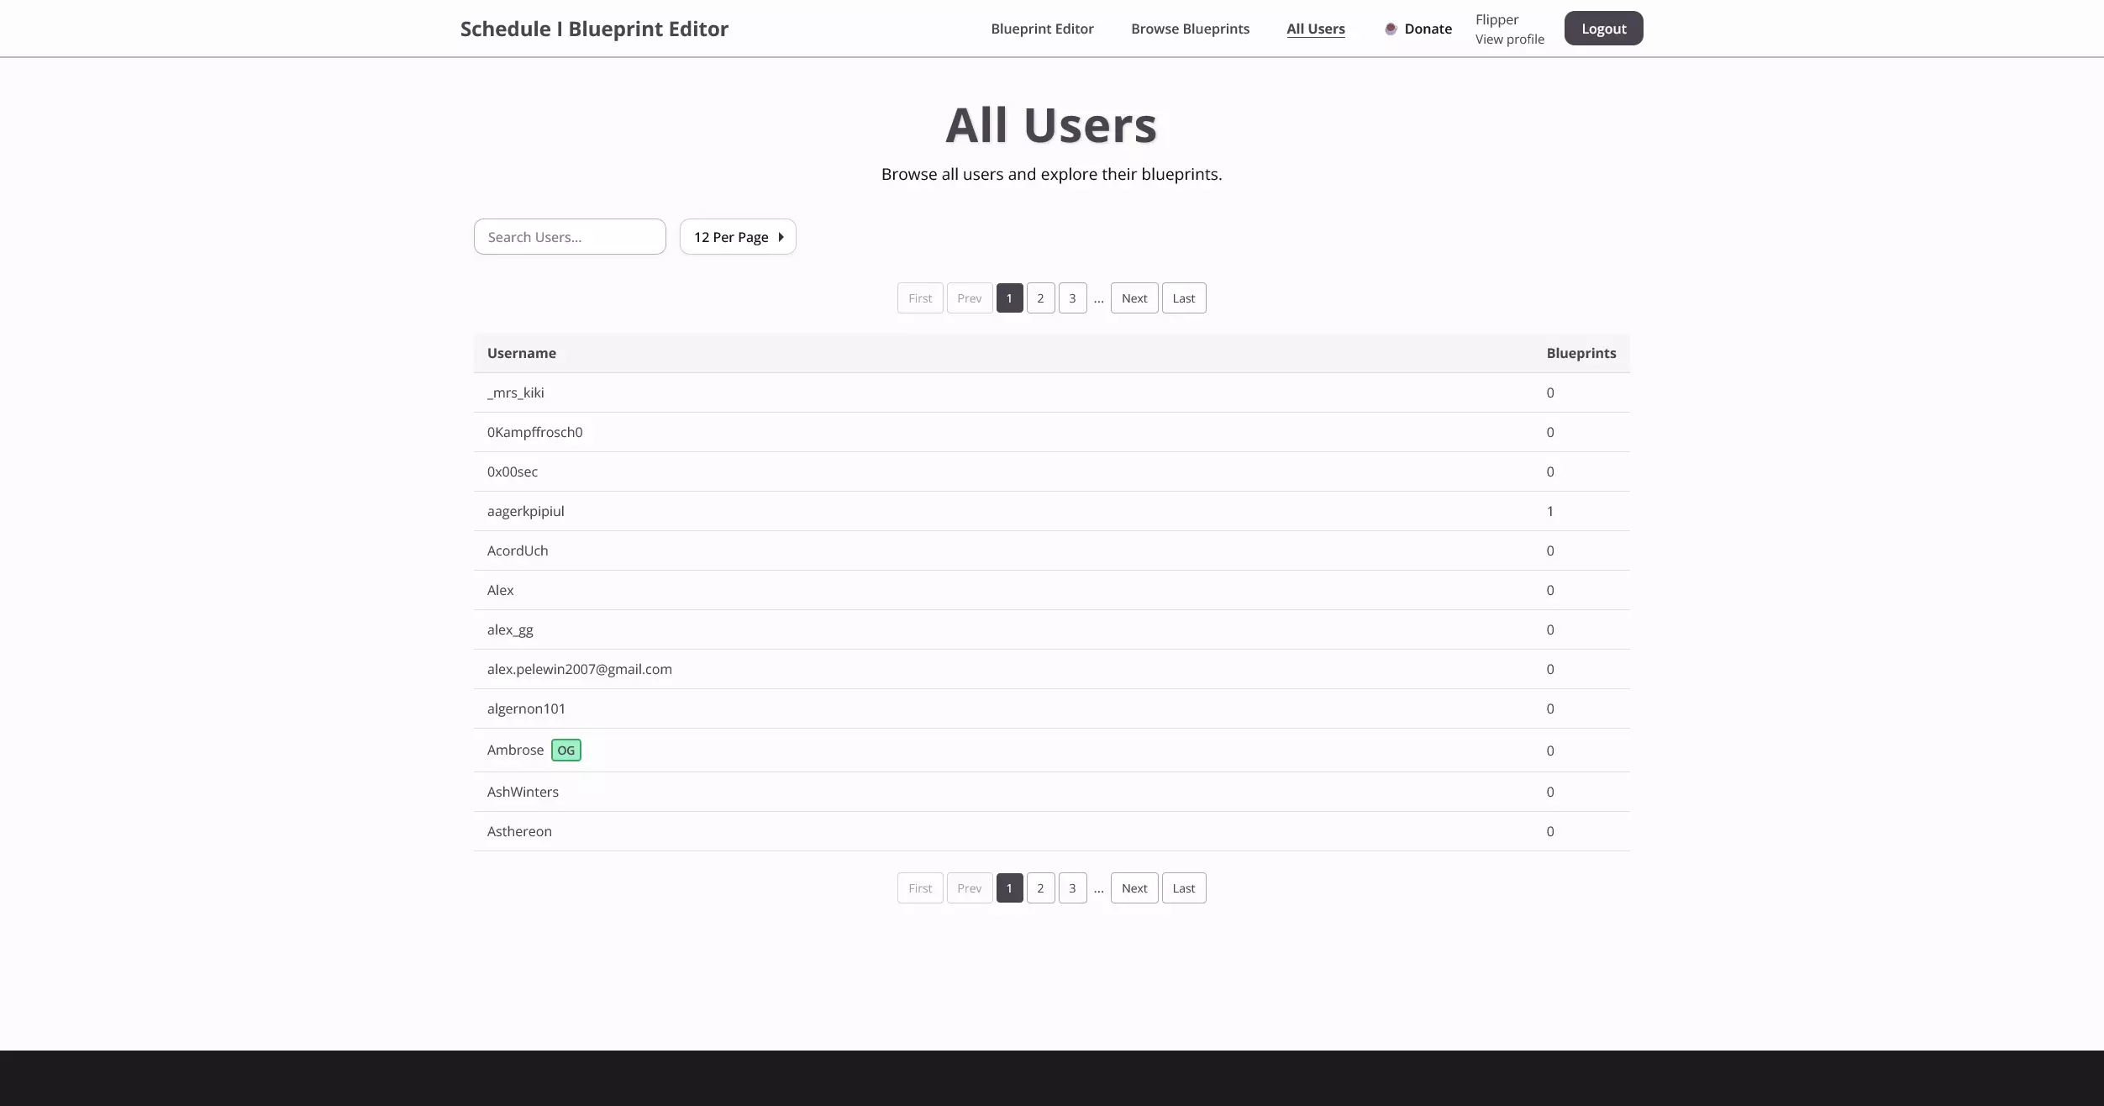Open user aagerkpipiul's row

[526, 511]
